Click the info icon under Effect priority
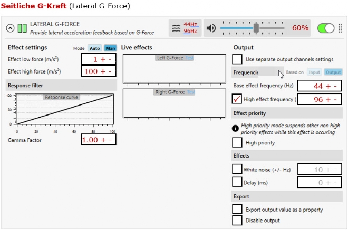 click(x=236, y=128)
